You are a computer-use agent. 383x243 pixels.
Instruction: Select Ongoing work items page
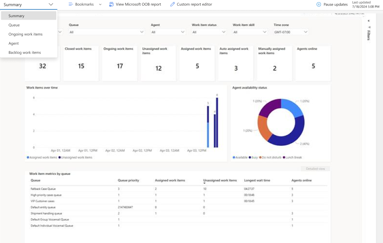pyautogui.click(x=28, y=34)
